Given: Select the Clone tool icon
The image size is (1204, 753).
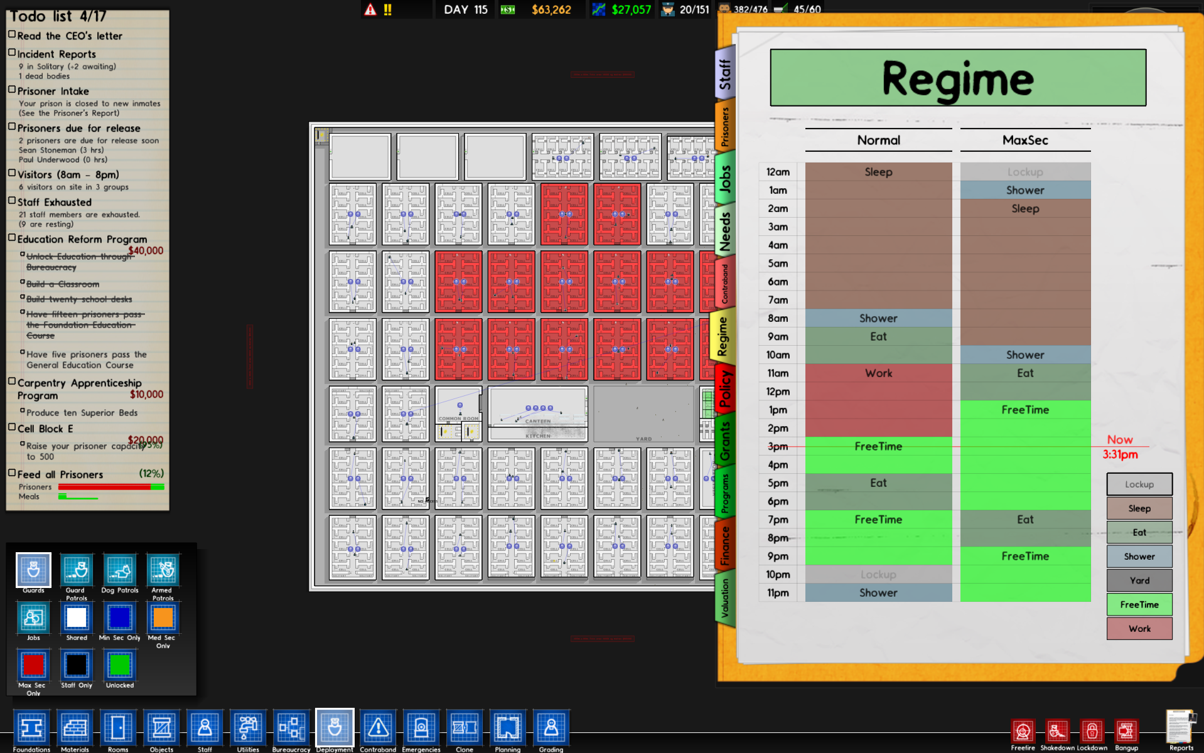Looking at the screenshot, I should (x=465, y=729).
